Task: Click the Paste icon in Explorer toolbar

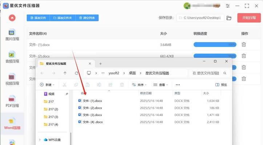Action: [x=88, y=85]
